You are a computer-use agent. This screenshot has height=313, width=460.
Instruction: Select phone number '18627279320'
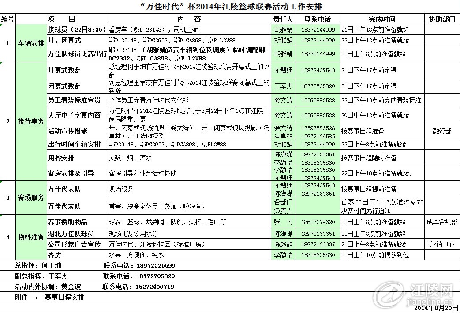[x=318, y=222]
